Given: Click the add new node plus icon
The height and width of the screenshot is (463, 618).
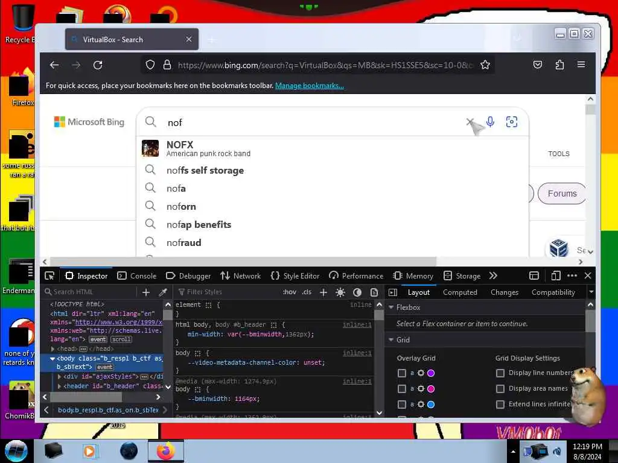Looking at the screenshot, I should pos(146,292).
